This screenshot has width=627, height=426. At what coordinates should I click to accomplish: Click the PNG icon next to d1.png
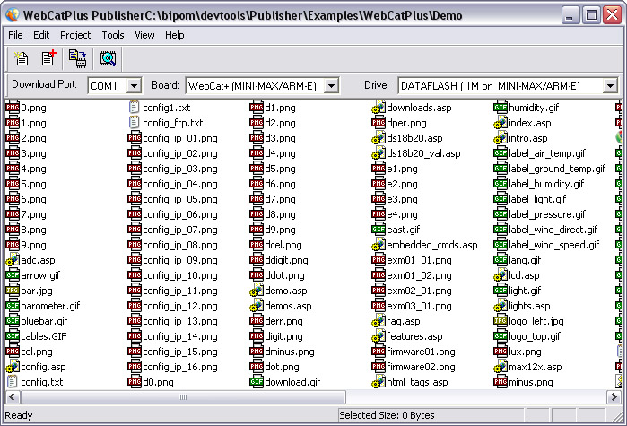click(257, 107)
